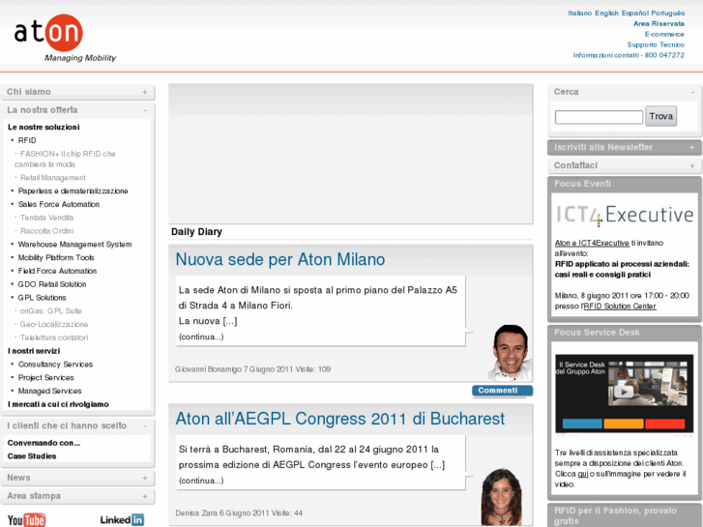703x527 pixels.
Task: Expand the Contattaci panel
Action: pyautogui.click(x=692, y=165)
